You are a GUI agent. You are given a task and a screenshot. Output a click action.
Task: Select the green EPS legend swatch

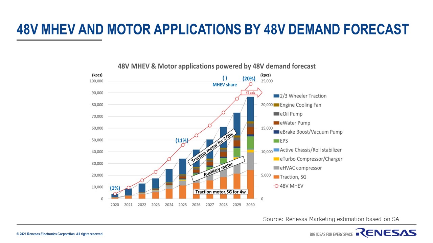[x=276, y=141]
